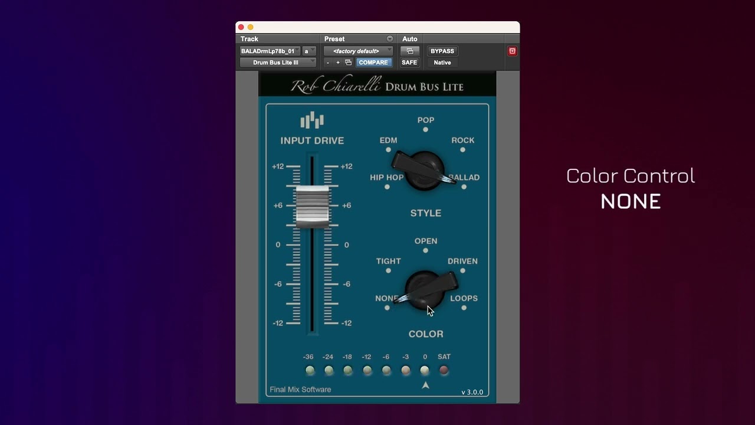The width and height of the screenshot is (755, 425).
Task: Click the Final Mix Software text
Action: point(300,390)
